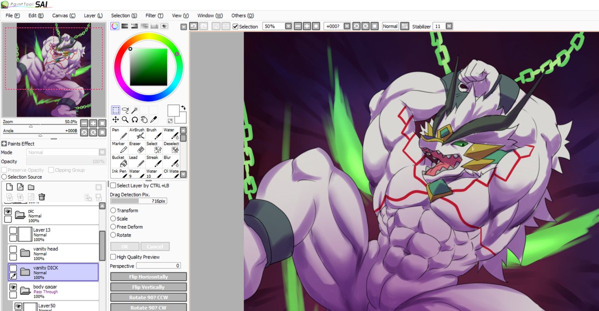Viewport: 599px width, 311px height.
Task: Show the vanity head folder
Action: pyautogui.click(x=13, y=249)
